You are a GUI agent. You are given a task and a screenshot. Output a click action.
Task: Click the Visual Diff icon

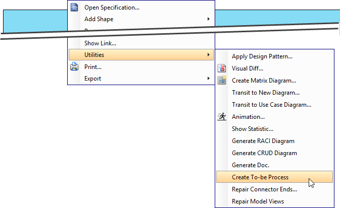[222, 68]
